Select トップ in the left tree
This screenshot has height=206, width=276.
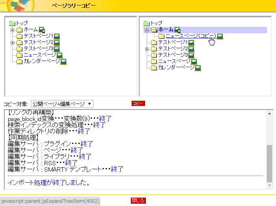coord(22,23)
